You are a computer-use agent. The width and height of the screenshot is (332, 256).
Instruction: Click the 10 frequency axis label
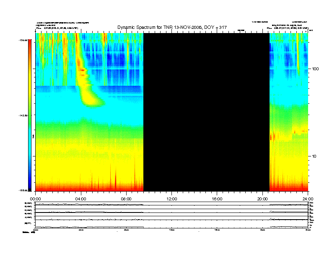tap(314, 156)
